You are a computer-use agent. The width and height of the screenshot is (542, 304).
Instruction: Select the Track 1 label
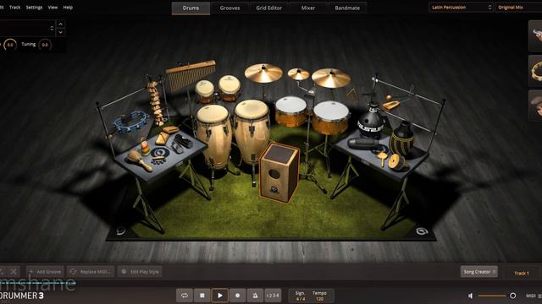click(522, 274)
